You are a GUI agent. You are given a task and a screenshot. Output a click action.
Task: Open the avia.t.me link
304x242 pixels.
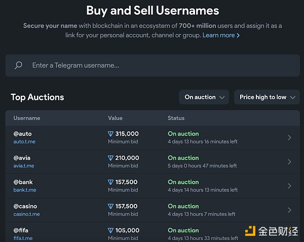click(x=24, y=166)
